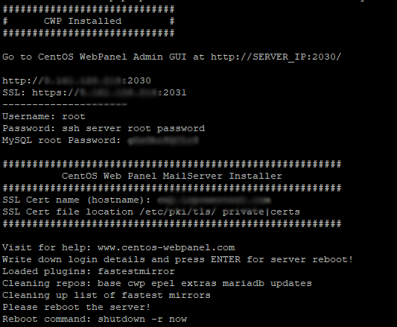Image resolution: width=397 pixels, height=327 pixels.
Task: Click the dashed separator line above Username
Action: (x=65, y=104)
